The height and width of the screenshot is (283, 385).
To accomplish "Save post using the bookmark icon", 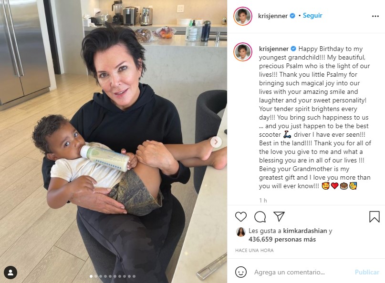I will coord(374,217).
